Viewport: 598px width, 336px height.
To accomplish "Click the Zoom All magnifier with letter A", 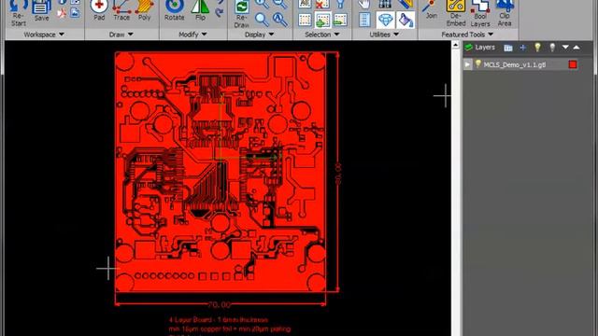I will click(280, 19).
